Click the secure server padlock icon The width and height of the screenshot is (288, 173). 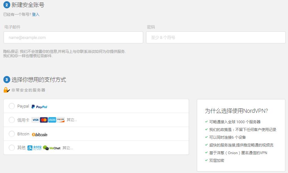[7, 90]
